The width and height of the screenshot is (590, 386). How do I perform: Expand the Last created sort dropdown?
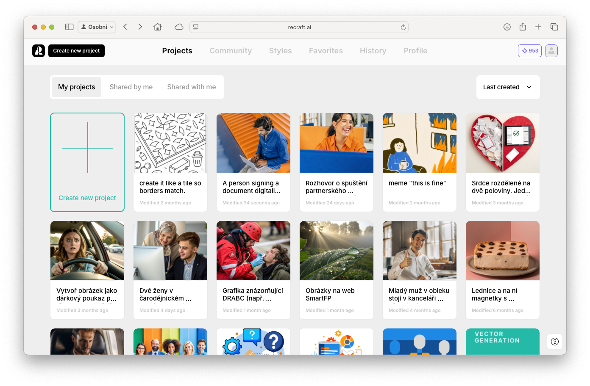tap(508, 87)
